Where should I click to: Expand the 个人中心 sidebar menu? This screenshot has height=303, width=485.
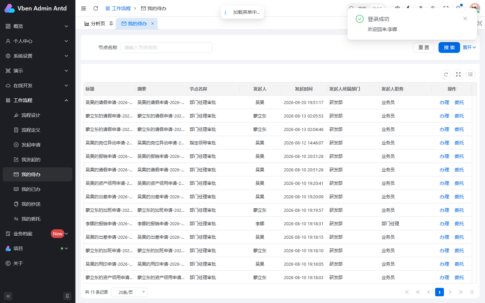tap(38, 41)
